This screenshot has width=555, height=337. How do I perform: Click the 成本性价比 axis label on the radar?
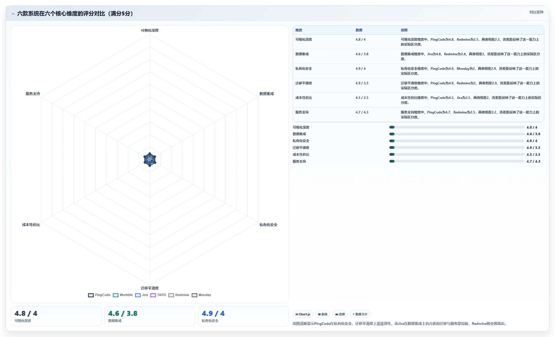click(x=31, y=225)
